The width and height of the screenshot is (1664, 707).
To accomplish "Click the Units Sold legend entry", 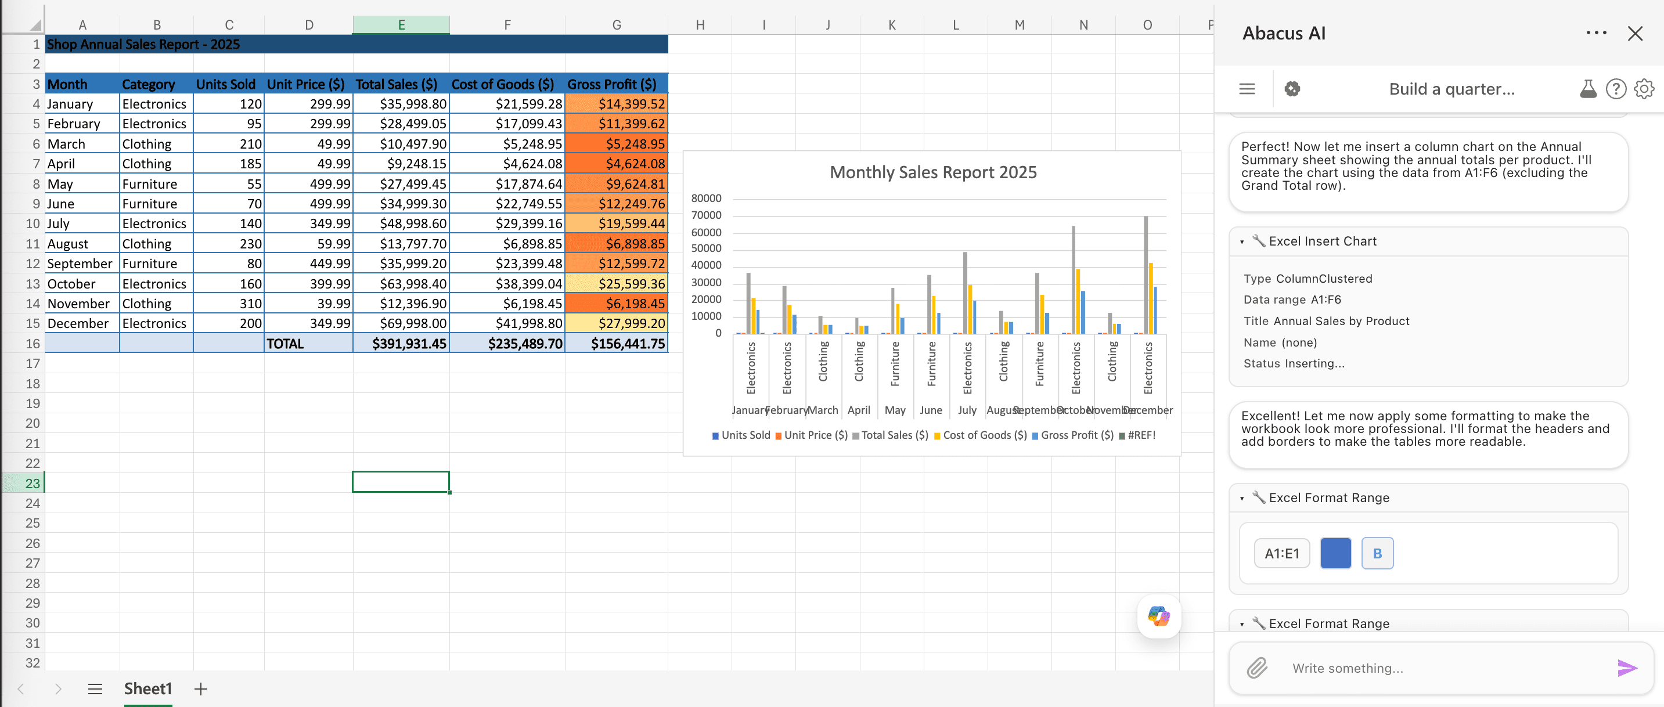I will click(x=741, y=435).
